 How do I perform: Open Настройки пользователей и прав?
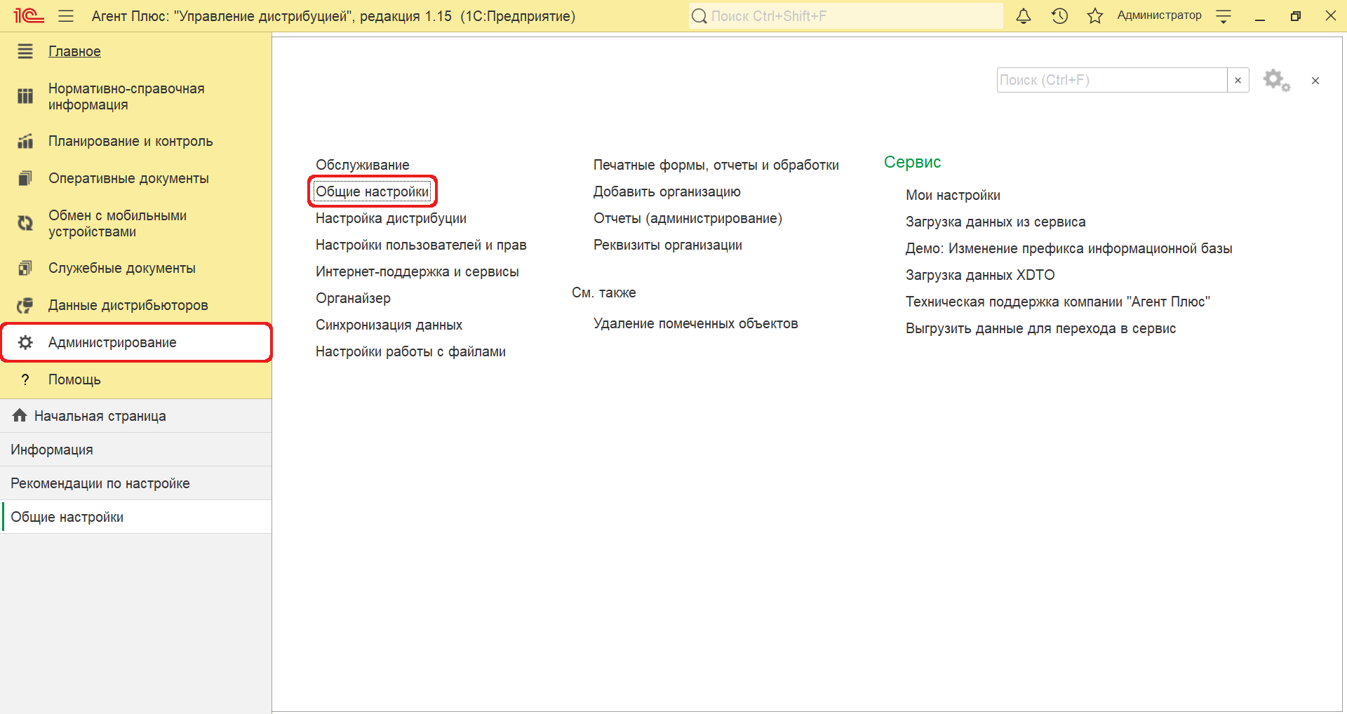point(421,245)
